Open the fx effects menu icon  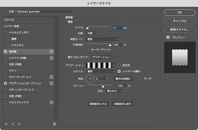6,124
